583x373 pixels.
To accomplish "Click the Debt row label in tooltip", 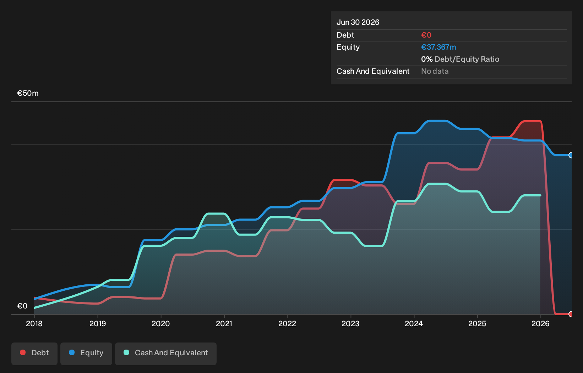I will click(x=345, y=35).
